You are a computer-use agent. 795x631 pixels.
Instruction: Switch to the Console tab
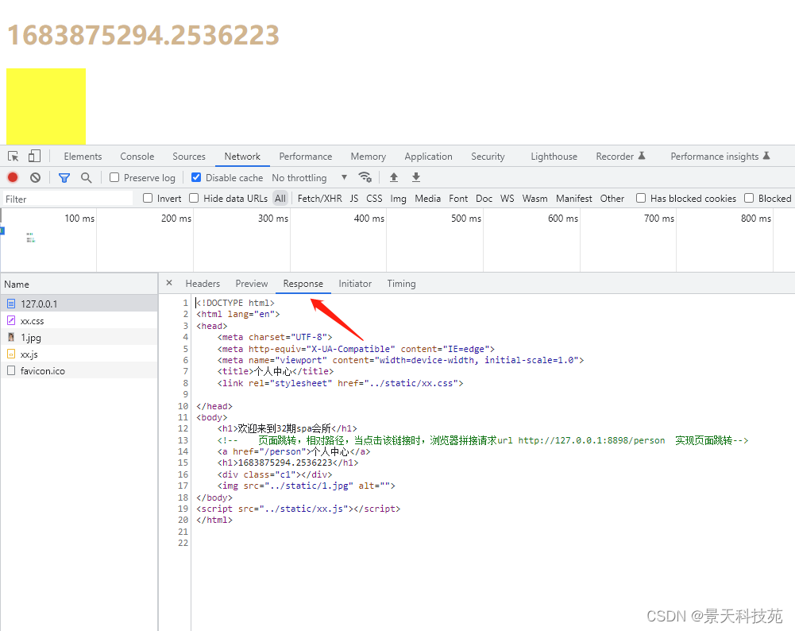pyautogui.click(x=137, y=157)
